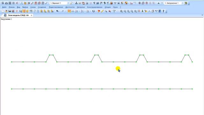Click the magic wand icon beside Вариант dropdown

click(x=71, y=3)
